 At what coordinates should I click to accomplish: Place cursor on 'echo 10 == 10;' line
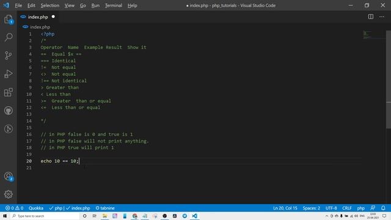tap(59, 161)
